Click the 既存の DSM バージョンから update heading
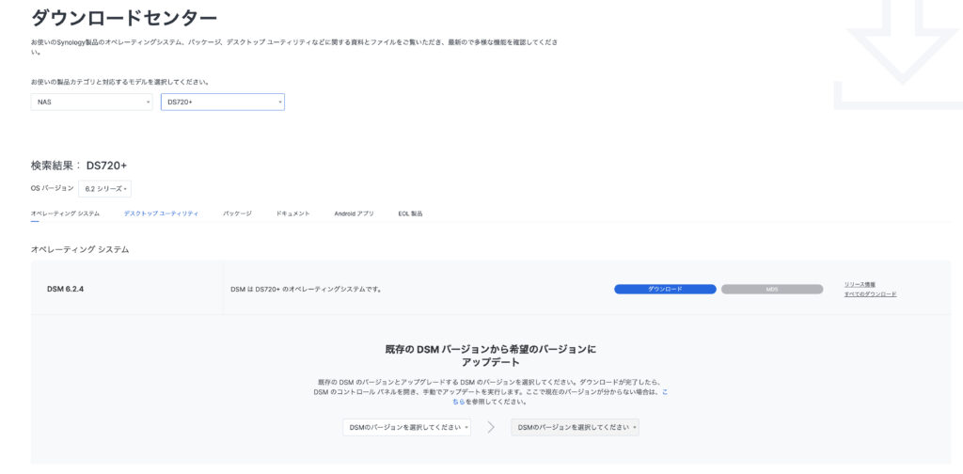The image size is (963, 474). [491, 355]
